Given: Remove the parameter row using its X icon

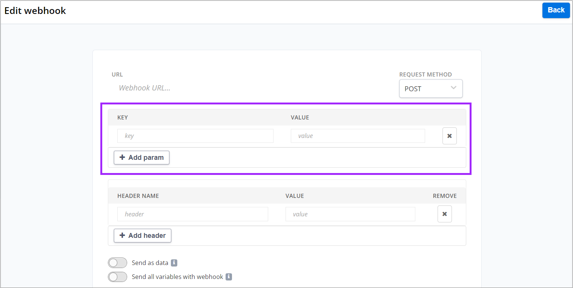Looking at the screenshot, I should coord(449,136).
